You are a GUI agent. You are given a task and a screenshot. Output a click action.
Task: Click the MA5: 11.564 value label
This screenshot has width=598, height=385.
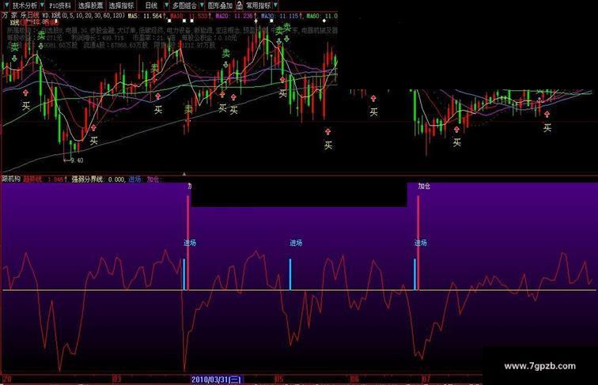tap(146, 16)
